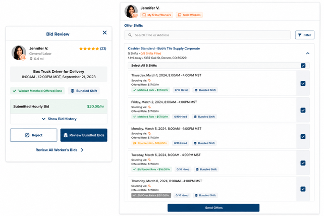Screen dimensions: 324x216
Task: Click the Solid Workers tag
Action: point(189,15)
